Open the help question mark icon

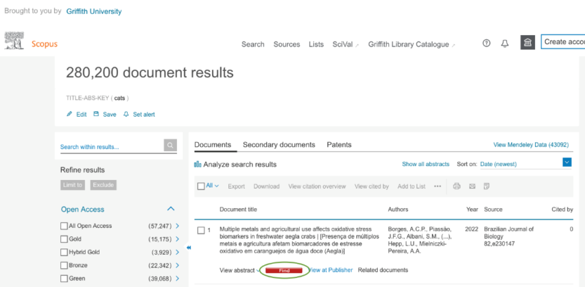(486, 43)
